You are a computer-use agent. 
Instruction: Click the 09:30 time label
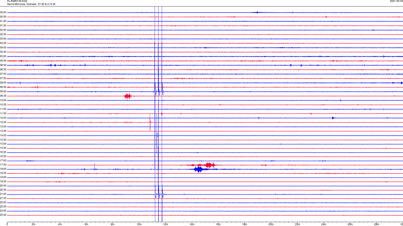tap(3, 96)
